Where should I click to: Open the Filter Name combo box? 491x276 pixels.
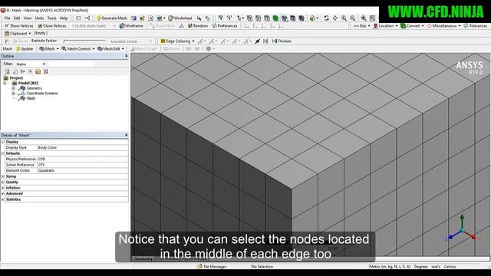click(x=31, y=64)
